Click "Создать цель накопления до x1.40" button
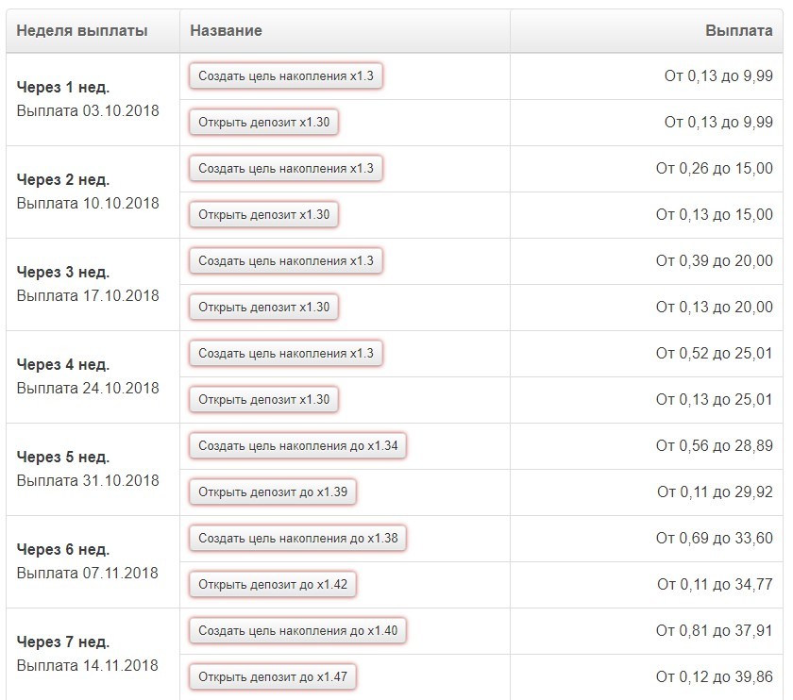This screenshot has width=793, height=700. (297, 631)
